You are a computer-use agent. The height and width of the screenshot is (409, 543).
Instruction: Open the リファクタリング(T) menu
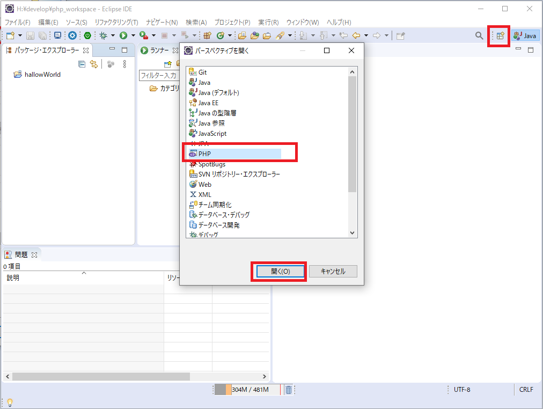point(116,22)
